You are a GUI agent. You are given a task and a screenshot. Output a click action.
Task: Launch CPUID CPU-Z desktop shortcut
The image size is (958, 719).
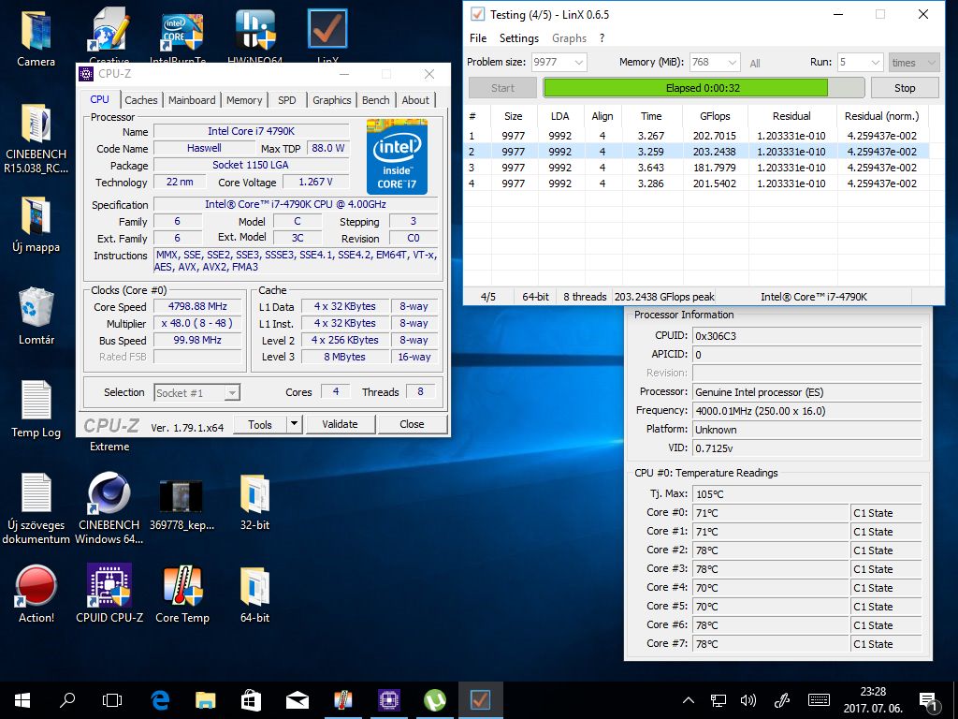(109, 593)
